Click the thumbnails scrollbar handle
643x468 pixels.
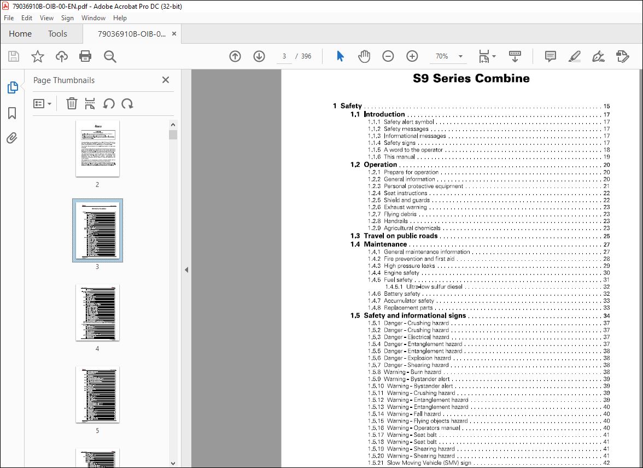(x=173, y=134)
